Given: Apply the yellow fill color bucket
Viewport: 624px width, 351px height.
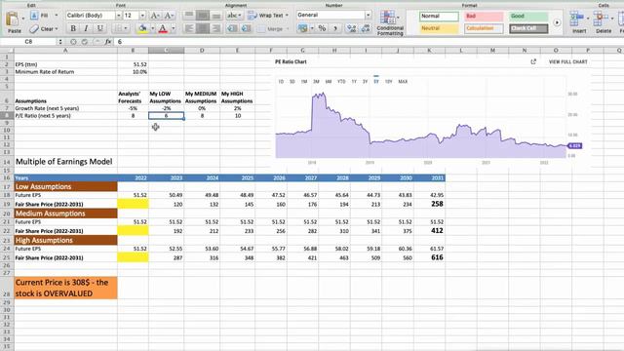Looking at the screenshot, I should tap(142, 28).
